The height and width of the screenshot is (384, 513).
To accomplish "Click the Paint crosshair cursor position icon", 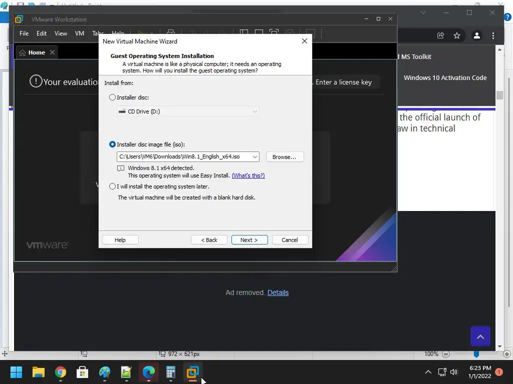I will [5, 353].
